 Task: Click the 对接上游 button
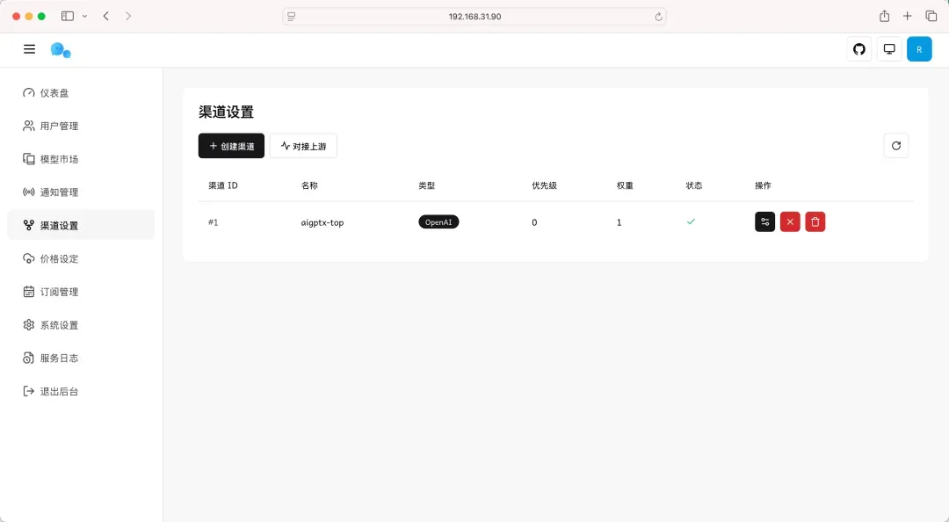point(303,146)
